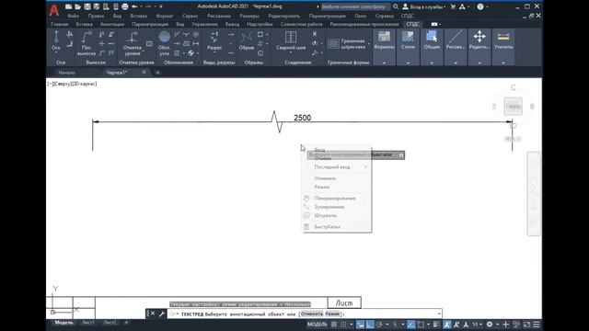This screenshot has height=331, width=589.
Task: Open the AutoCAD application menu logo
Action: 54,10
